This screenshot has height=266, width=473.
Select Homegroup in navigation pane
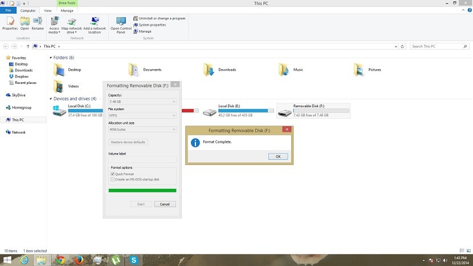point(18,108)
